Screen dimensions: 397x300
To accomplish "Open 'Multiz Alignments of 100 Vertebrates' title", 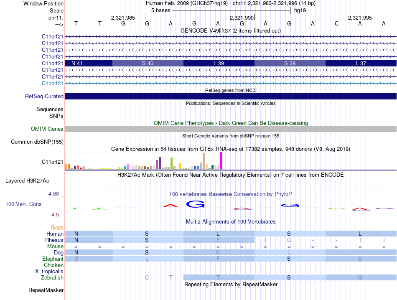I will [231, 222].
